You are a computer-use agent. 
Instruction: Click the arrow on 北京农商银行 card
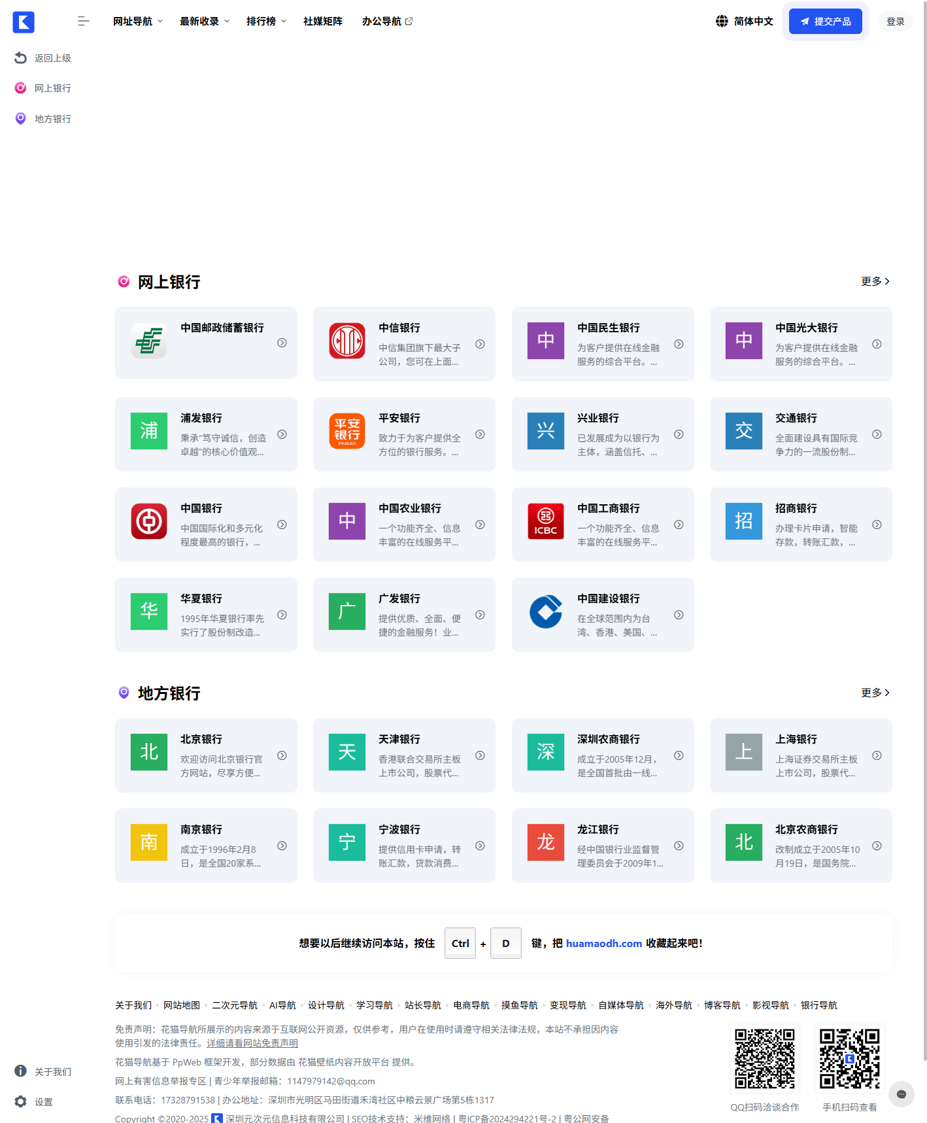[877, 846]
